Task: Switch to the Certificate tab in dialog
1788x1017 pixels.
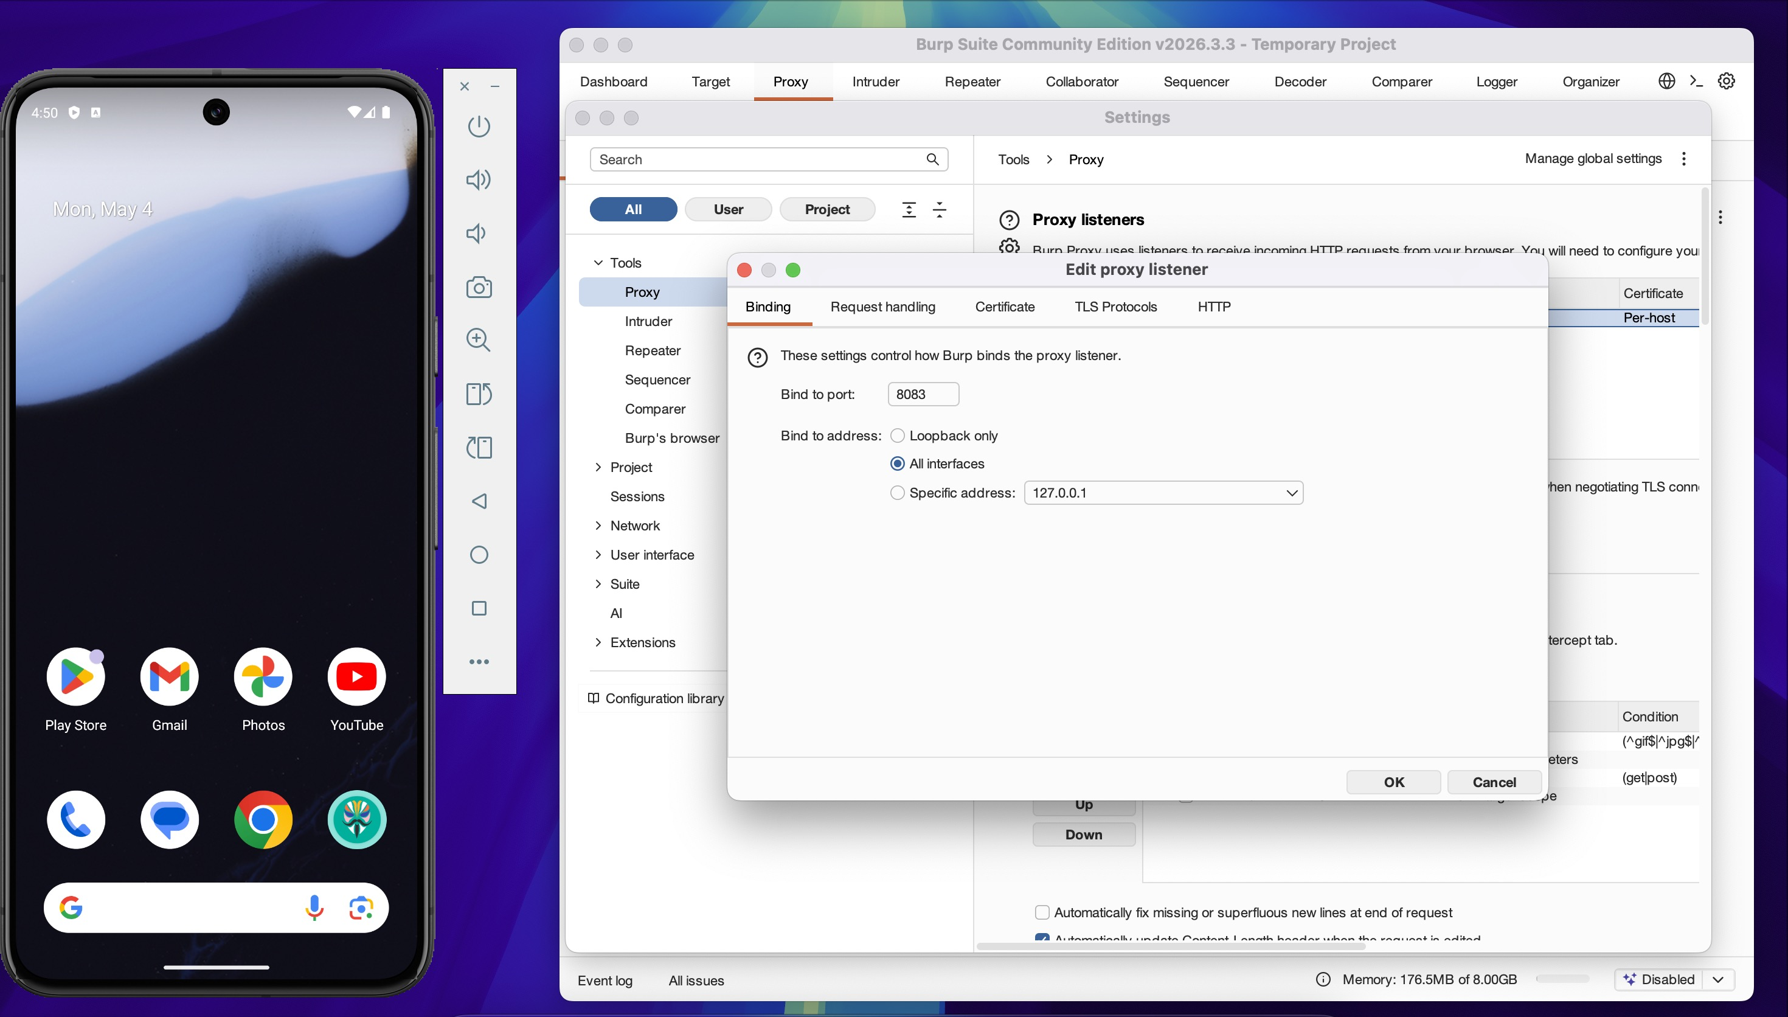Action: pyautogui.click(x=1005, y=307)
